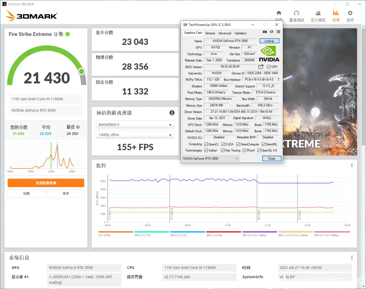Click the green validated checkmark icon
The image size is (366, 289).
click(68, 34)
